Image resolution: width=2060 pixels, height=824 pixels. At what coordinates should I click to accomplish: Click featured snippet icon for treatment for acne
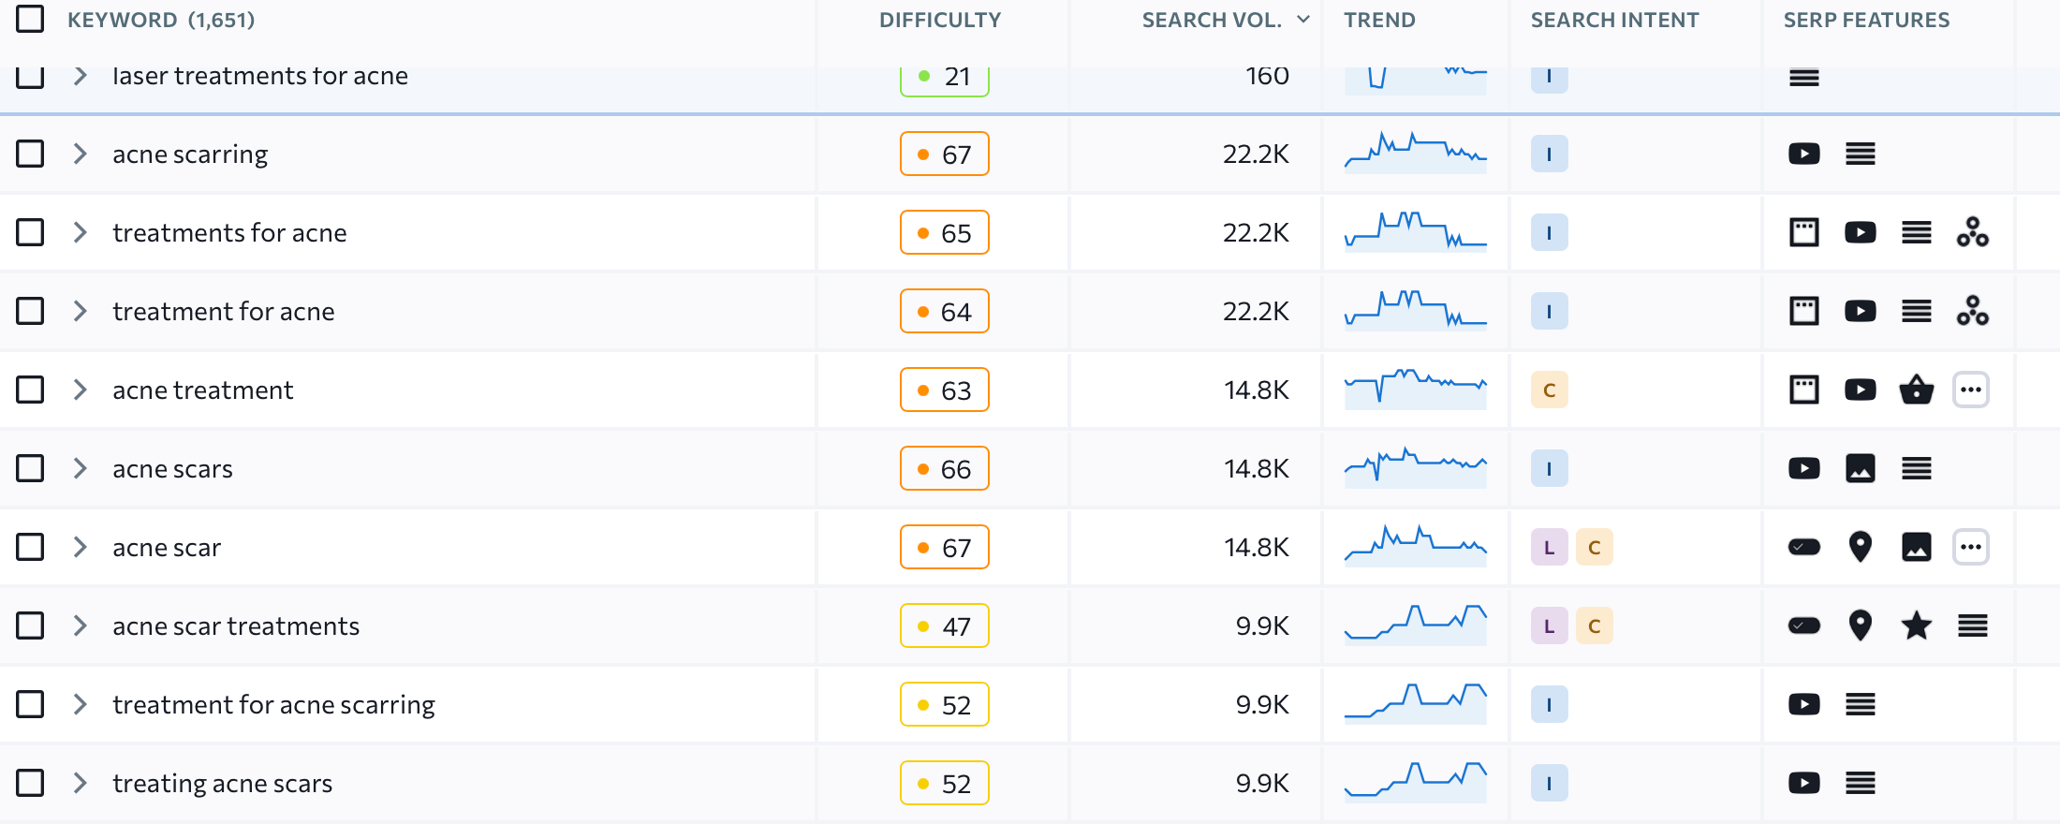1803,311
